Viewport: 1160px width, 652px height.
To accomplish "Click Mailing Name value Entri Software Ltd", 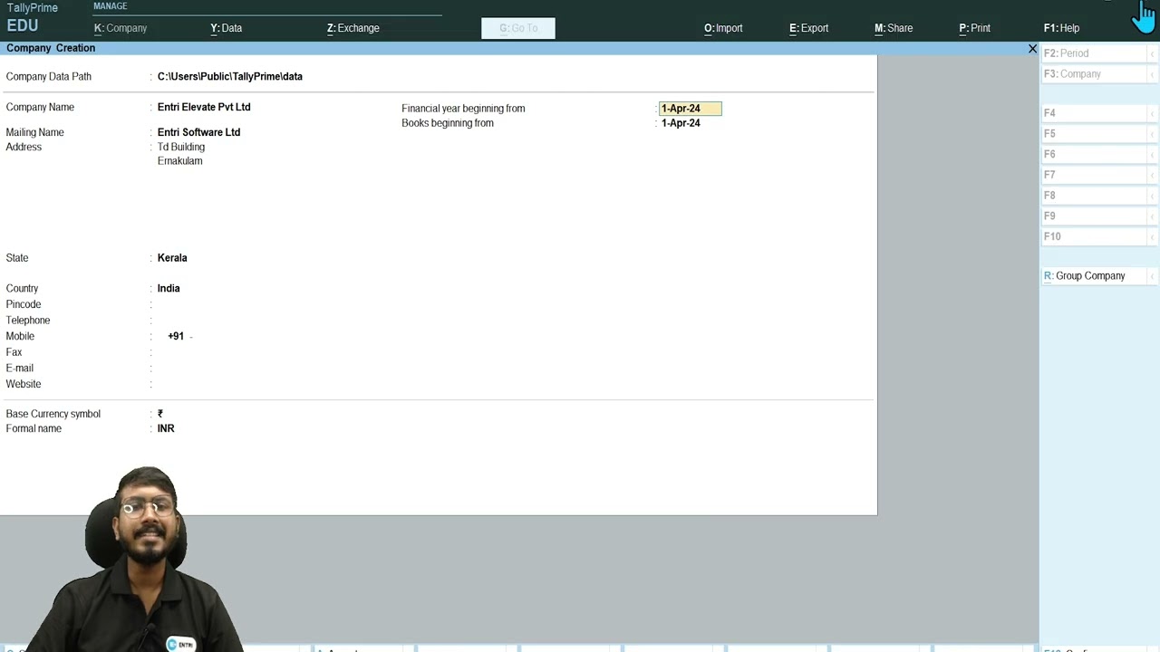I will click(198, 132).
